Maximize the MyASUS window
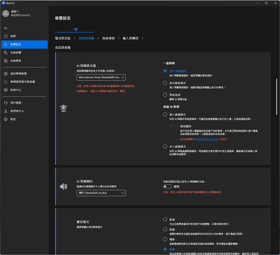280x255 pixels. (x=266, y=3)
